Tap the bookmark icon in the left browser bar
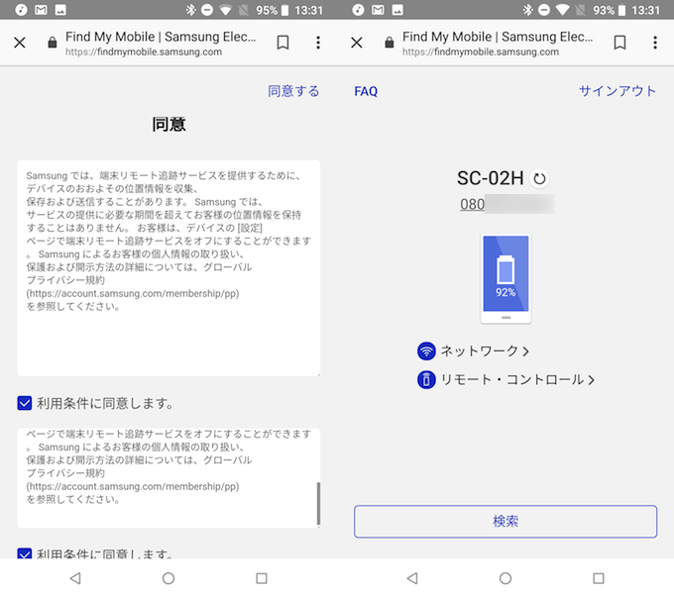This screenshot has height=598, width=674. [x=282, y=43]
